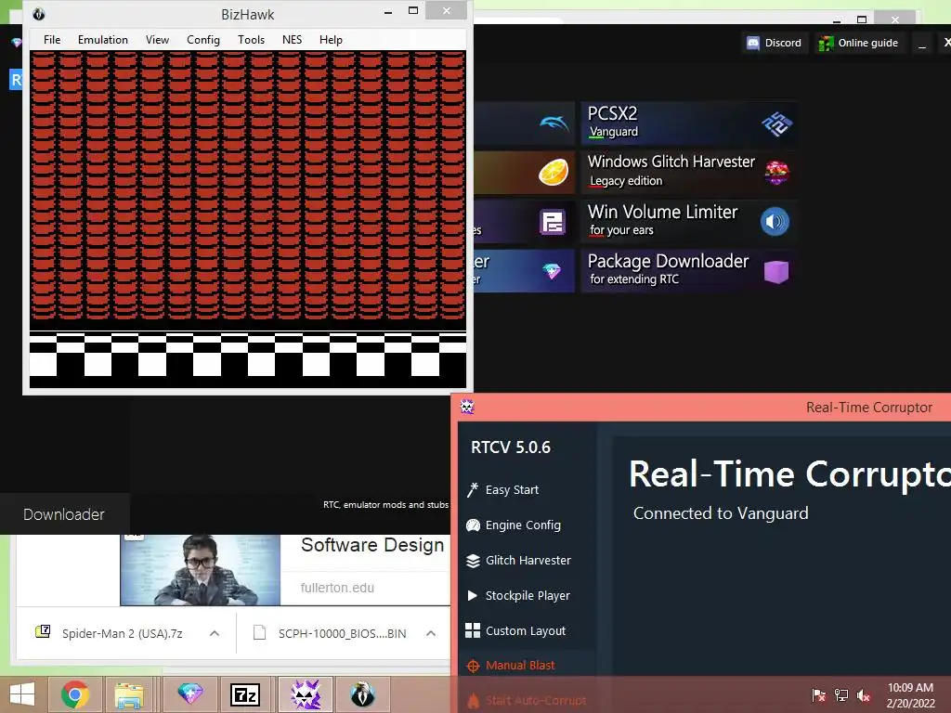Open the Online guide button
This screenshot has height=713, width=951.
859,43
